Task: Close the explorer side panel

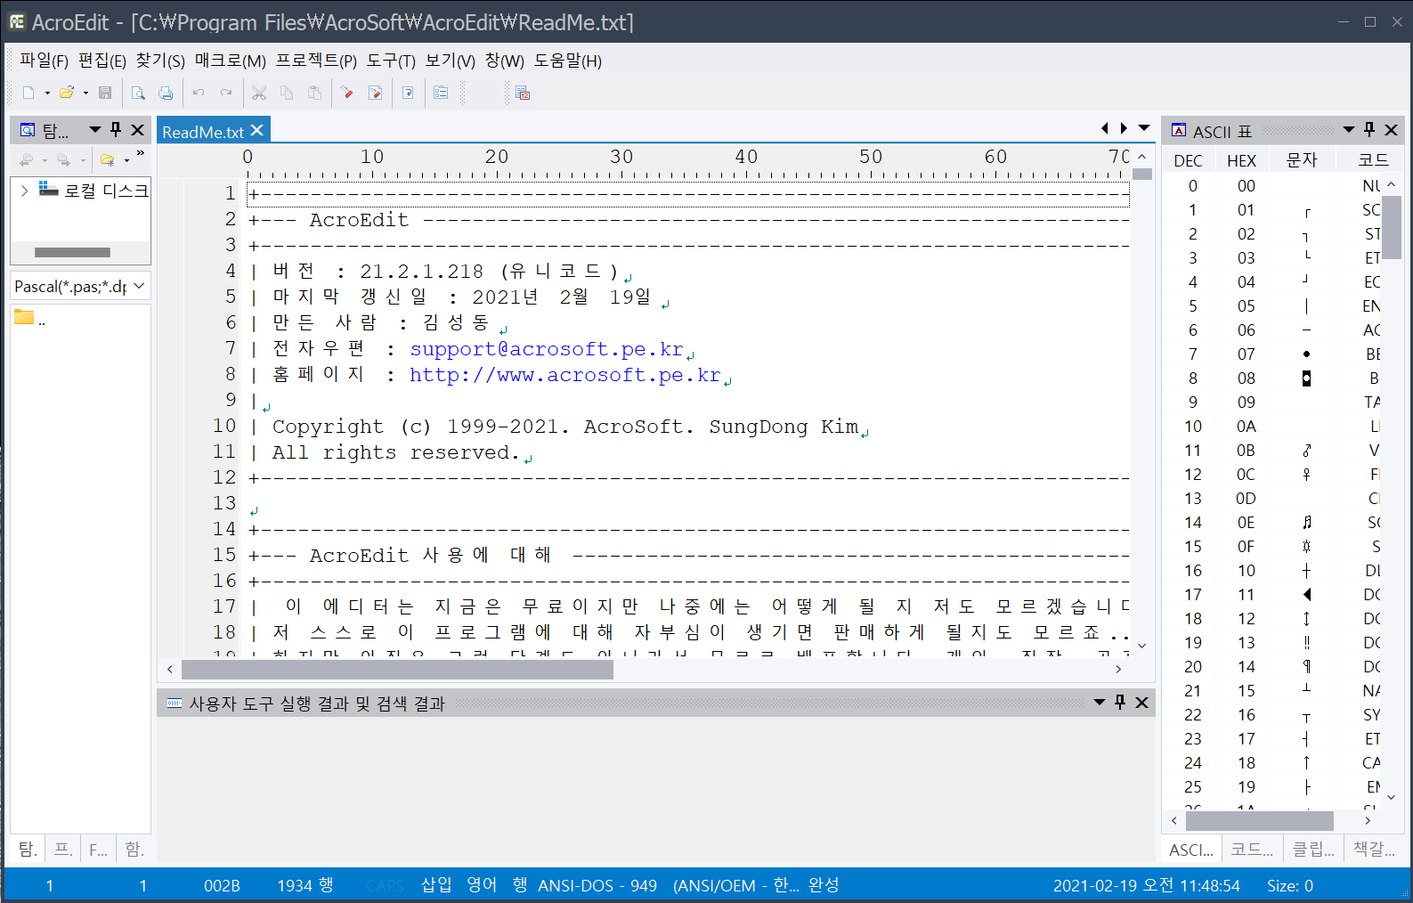Action: 138,130
